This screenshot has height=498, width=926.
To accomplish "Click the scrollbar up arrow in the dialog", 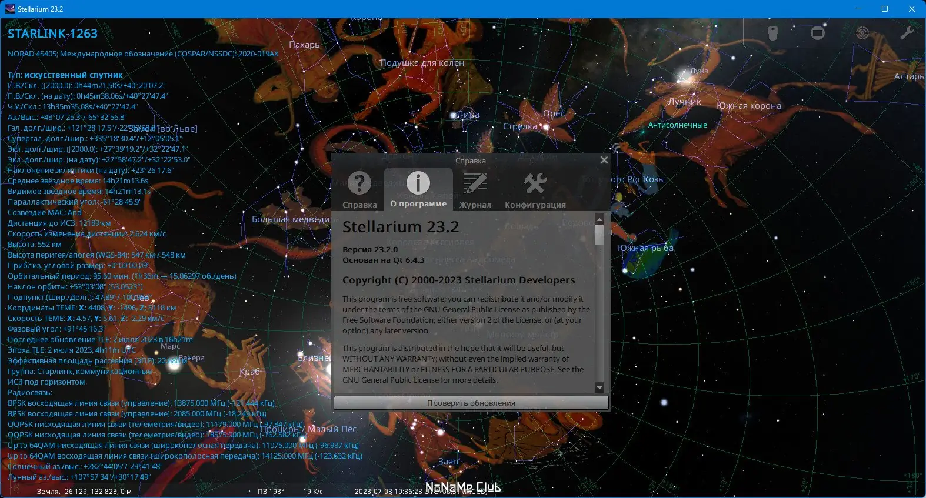I will pyautogui.click(x=599, y=219).
